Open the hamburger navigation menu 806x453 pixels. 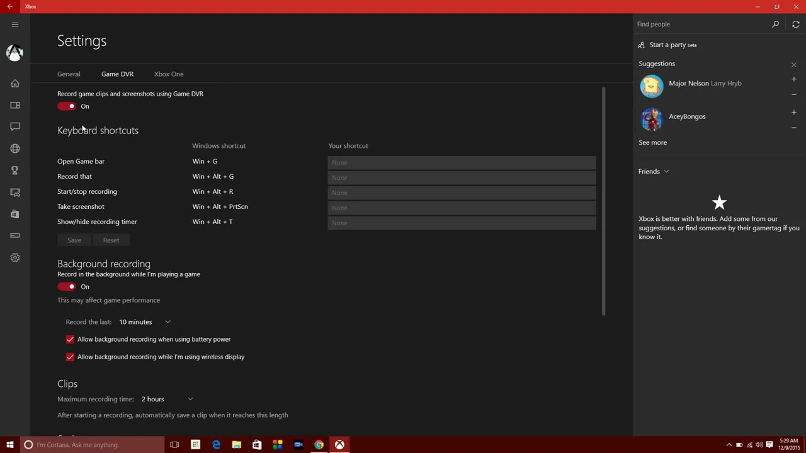(15, 25)
